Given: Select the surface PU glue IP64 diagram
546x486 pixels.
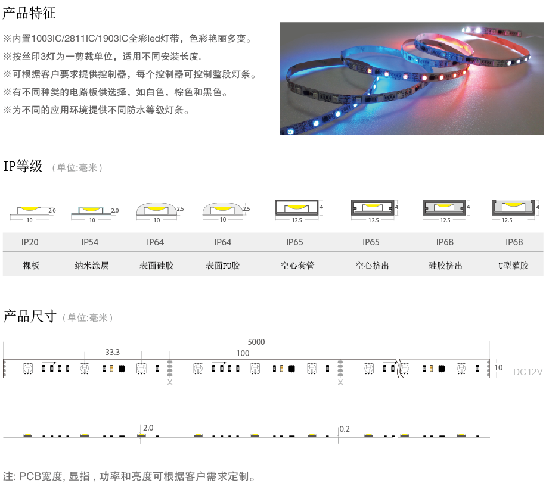Looking at the screenshot, I should click(223, 210).
